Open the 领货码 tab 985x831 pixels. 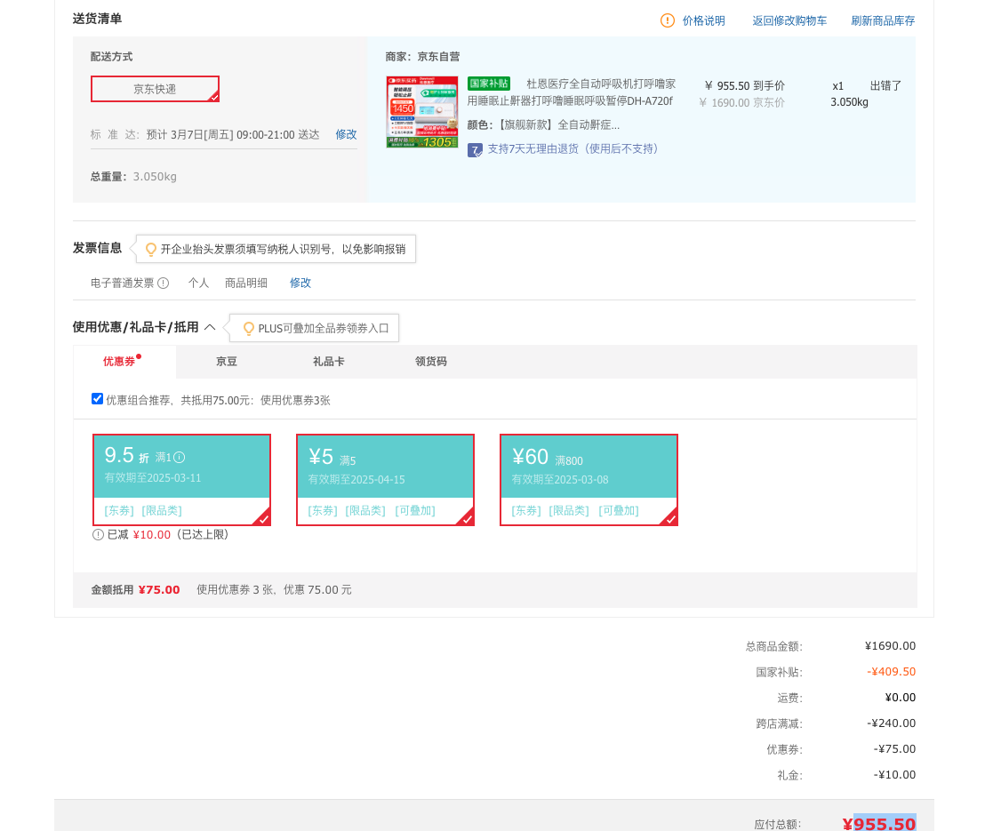(x=431, y=362)
